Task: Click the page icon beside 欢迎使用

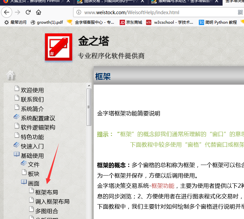Action: 17,88
